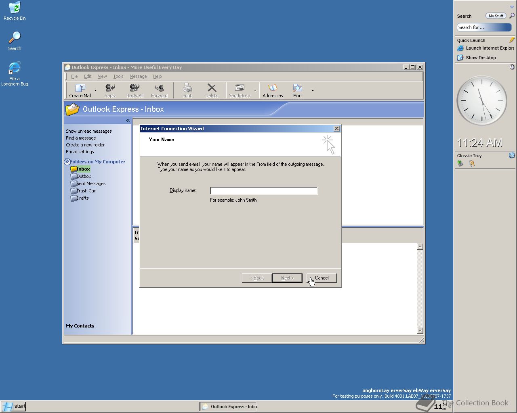Screen dimensions: 517x413
Task: Click the small clock tile icon
Action: coord(512,67)
